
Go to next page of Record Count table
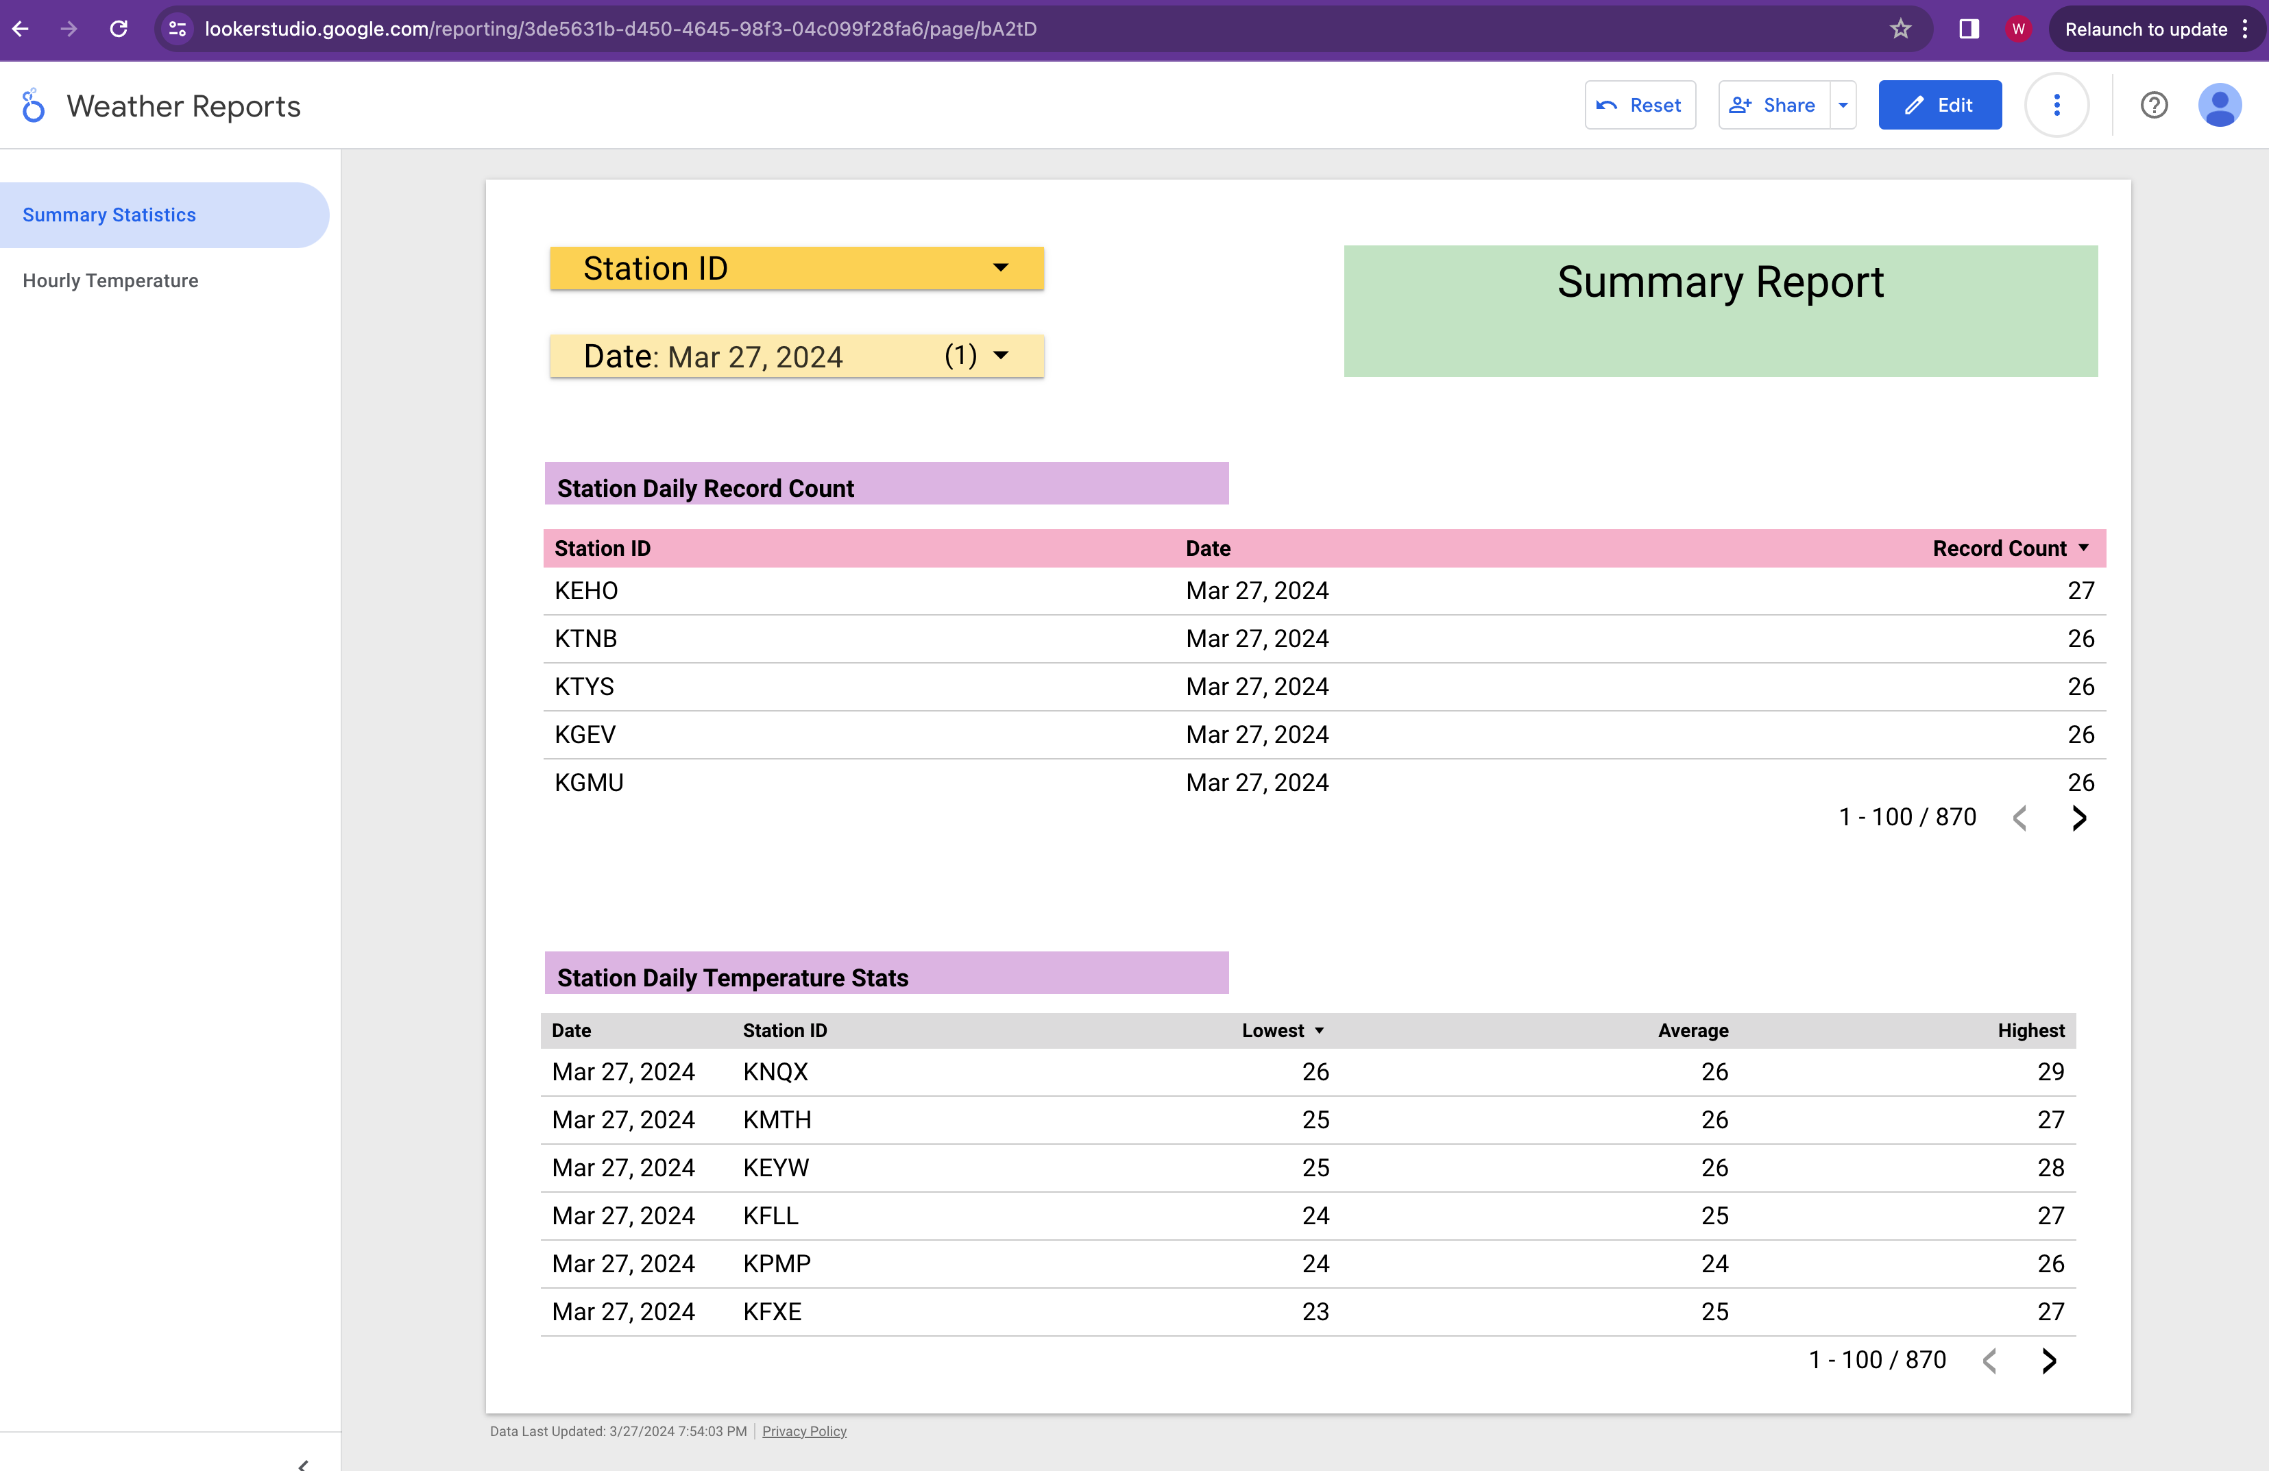click(2079, 818)
